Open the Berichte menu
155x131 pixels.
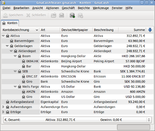point(84,8)
